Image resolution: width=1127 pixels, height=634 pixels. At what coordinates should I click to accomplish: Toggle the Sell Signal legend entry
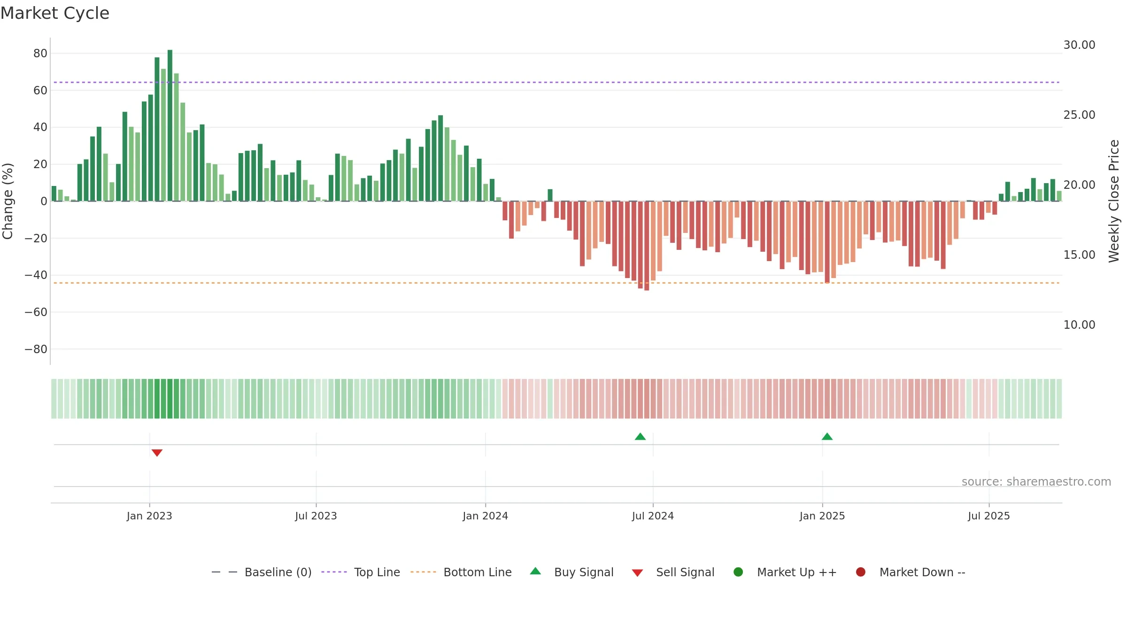[x=673, y=572]
